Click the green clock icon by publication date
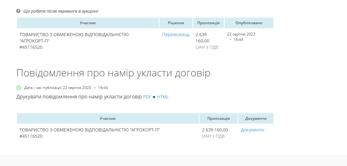 pyautogui.click(x=19, y=88)
